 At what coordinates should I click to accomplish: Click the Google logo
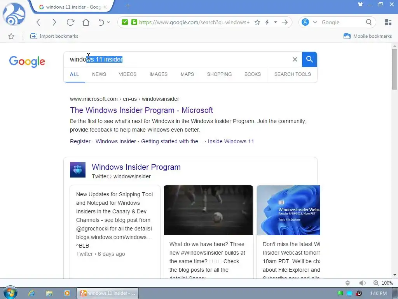pos(27,62)
